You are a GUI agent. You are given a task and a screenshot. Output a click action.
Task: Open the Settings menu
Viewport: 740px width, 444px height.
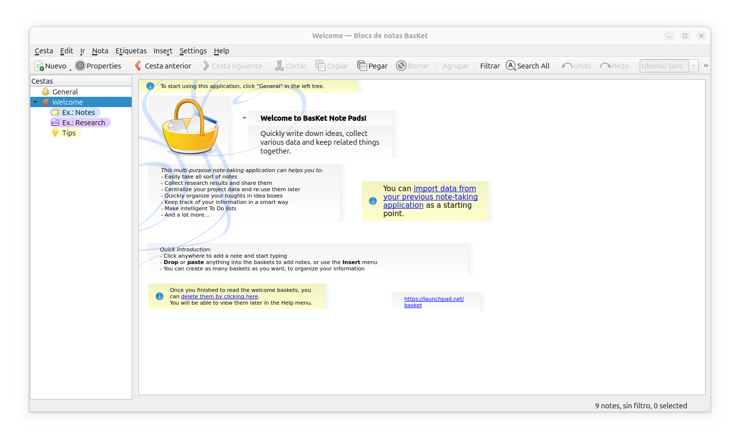pyautogui.click(x=193, y=51)
